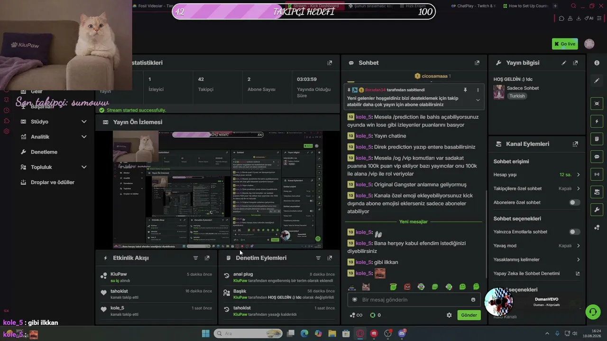This screenshot has width=607, height=341.
Task: Filter the Denetim Eylemleri list
Action: point(318,258)
